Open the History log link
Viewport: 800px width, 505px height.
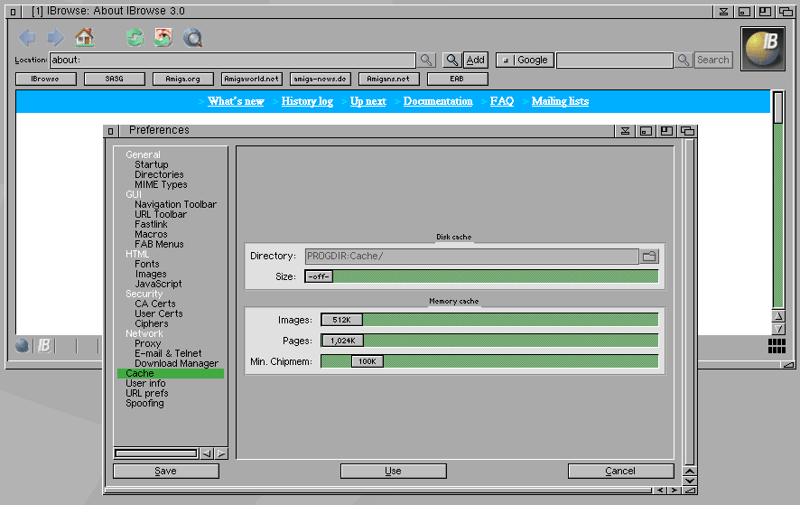(x=307, y=101)
